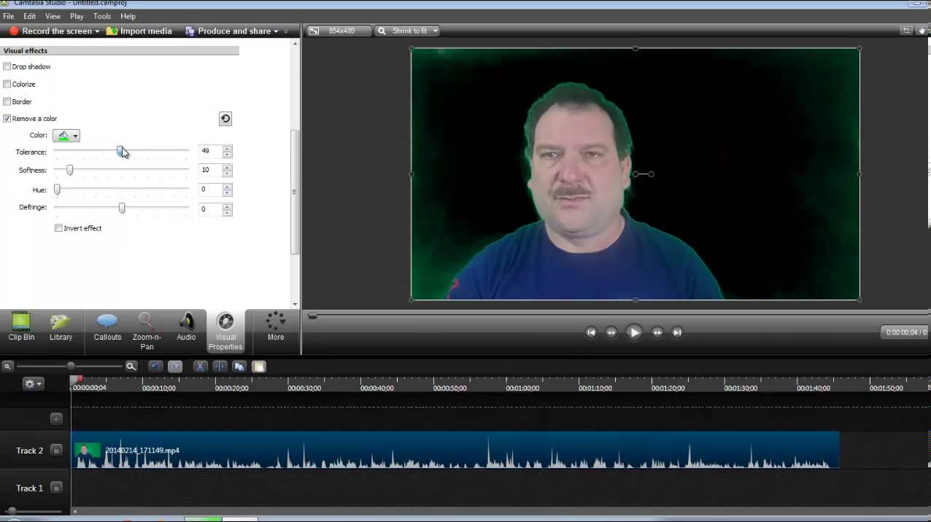Check the Invert effect box

tap(58, 228)
